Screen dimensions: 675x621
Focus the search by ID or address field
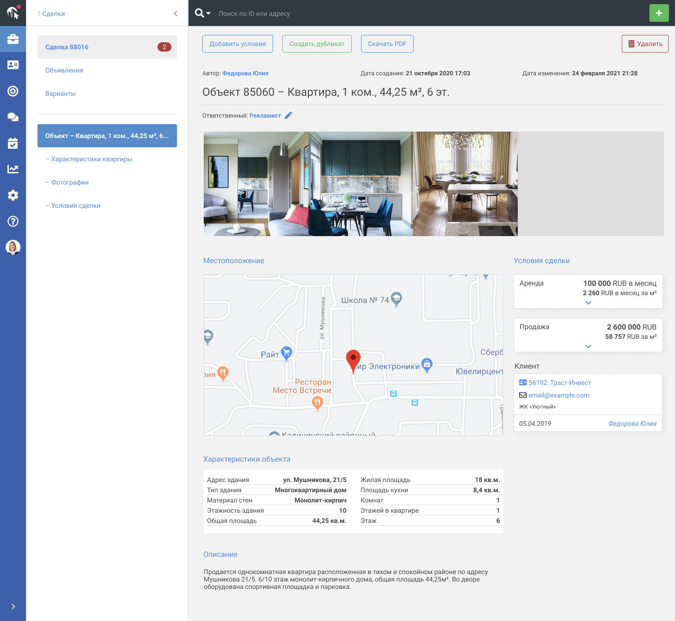click(x=254, y=13)
